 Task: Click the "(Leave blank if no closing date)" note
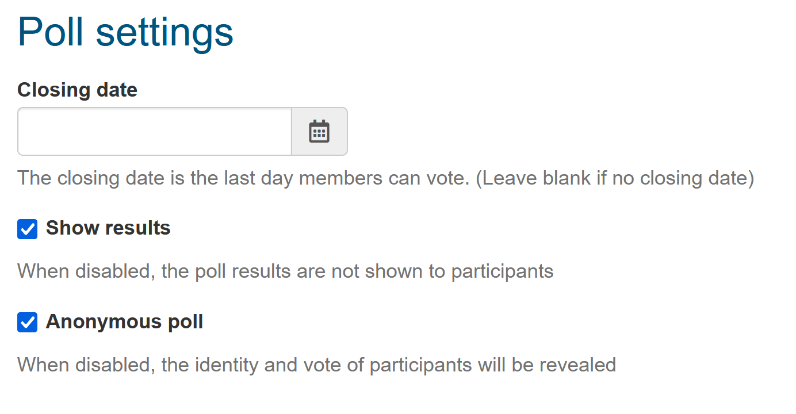click(618, 178)
